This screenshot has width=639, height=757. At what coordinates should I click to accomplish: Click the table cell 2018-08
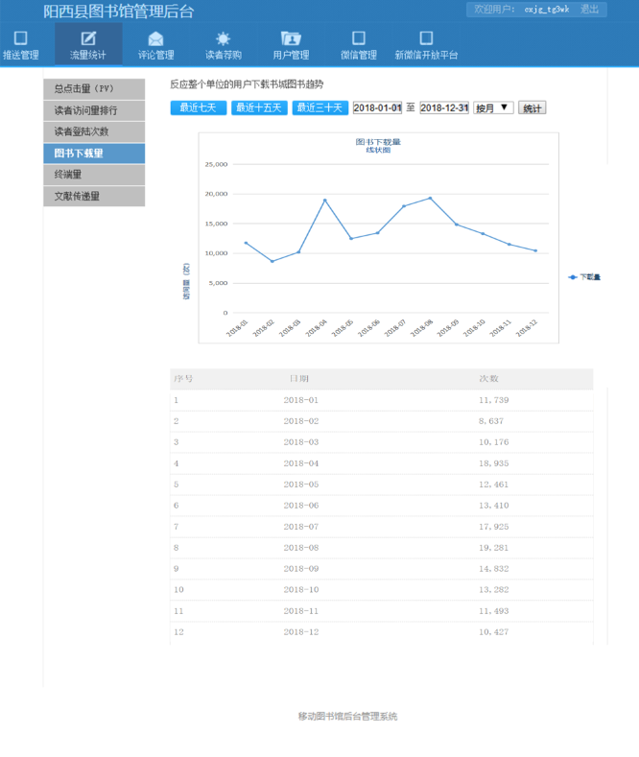pos(300,548)
